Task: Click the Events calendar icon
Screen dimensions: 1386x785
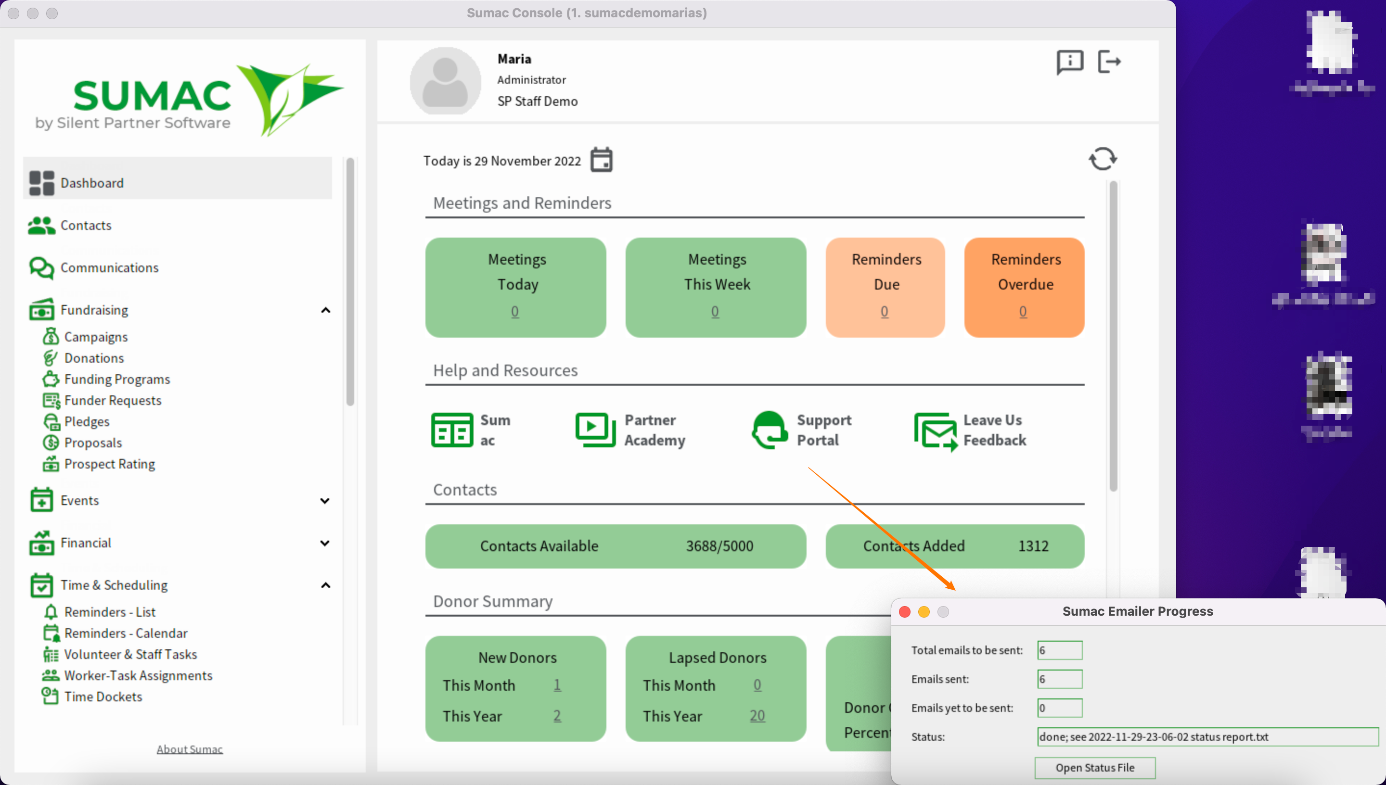Action: pos(41,500)
